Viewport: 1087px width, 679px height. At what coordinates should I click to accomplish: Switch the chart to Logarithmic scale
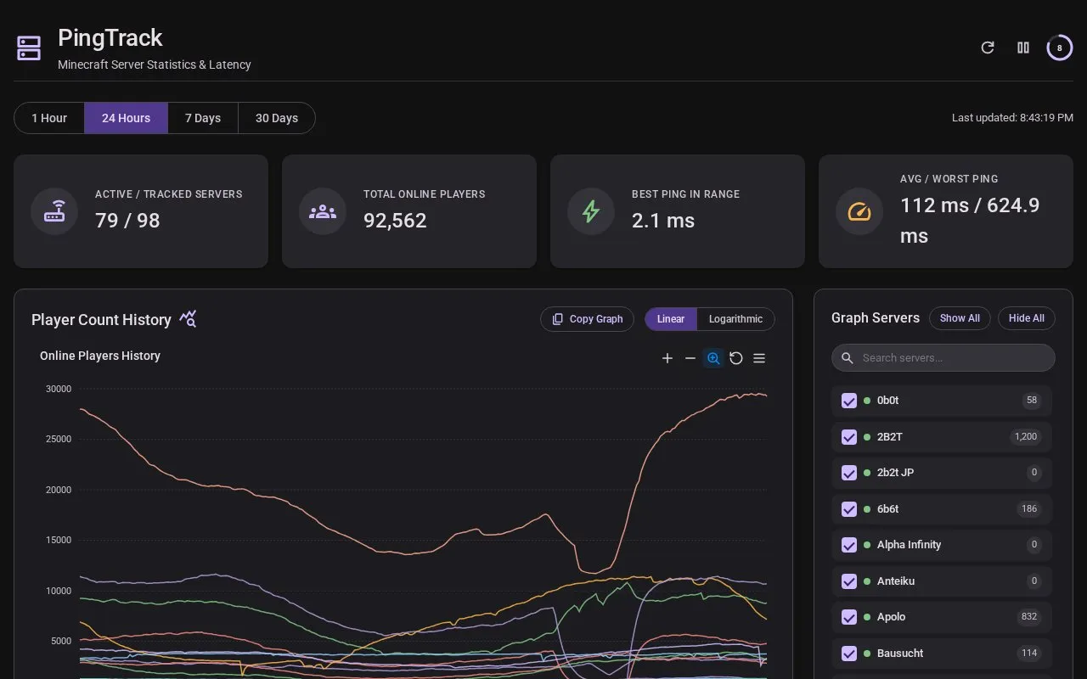coord(735,319)
